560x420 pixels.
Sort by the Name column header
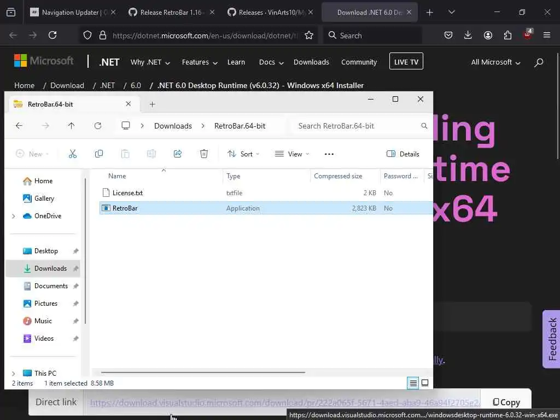coord(117,176)
